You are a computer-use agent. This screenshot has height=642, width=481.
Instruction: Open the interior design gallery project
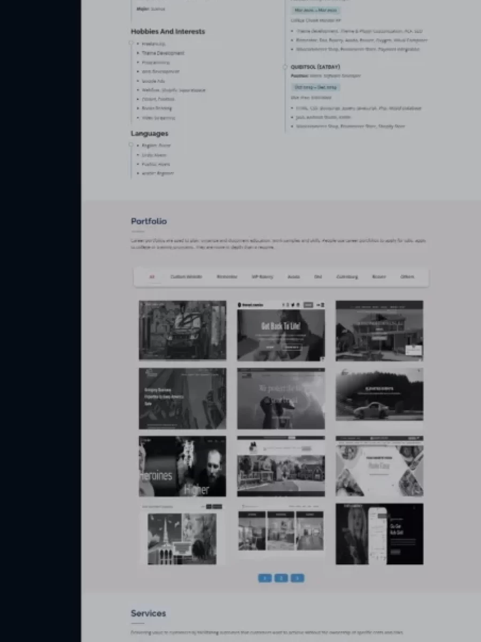tap(281, 531)
